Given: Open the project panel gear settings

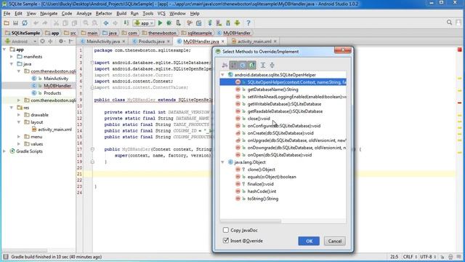Looking at the screenshot, I should click(x=61, y=41).
